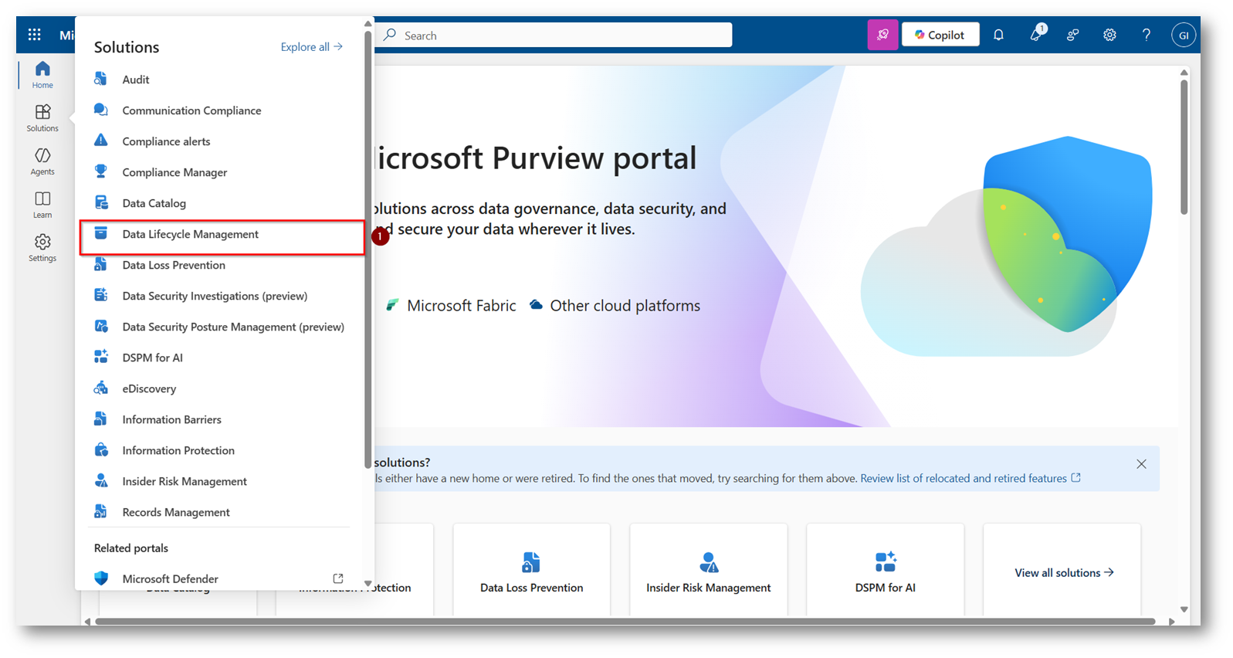
Task: Open the Data Loss Prevention card
Action: click(x=531, y=569)
